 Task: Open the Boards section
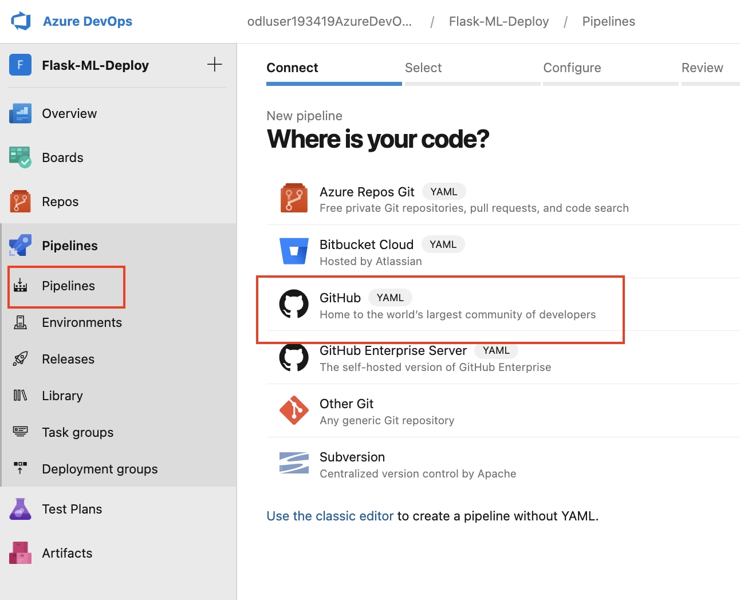coord(62,157)
